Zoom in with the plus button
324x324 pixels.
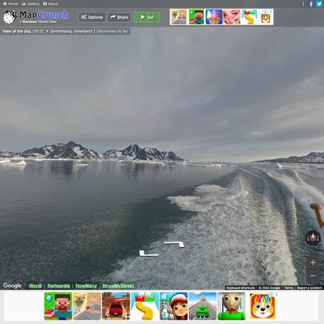313,263
